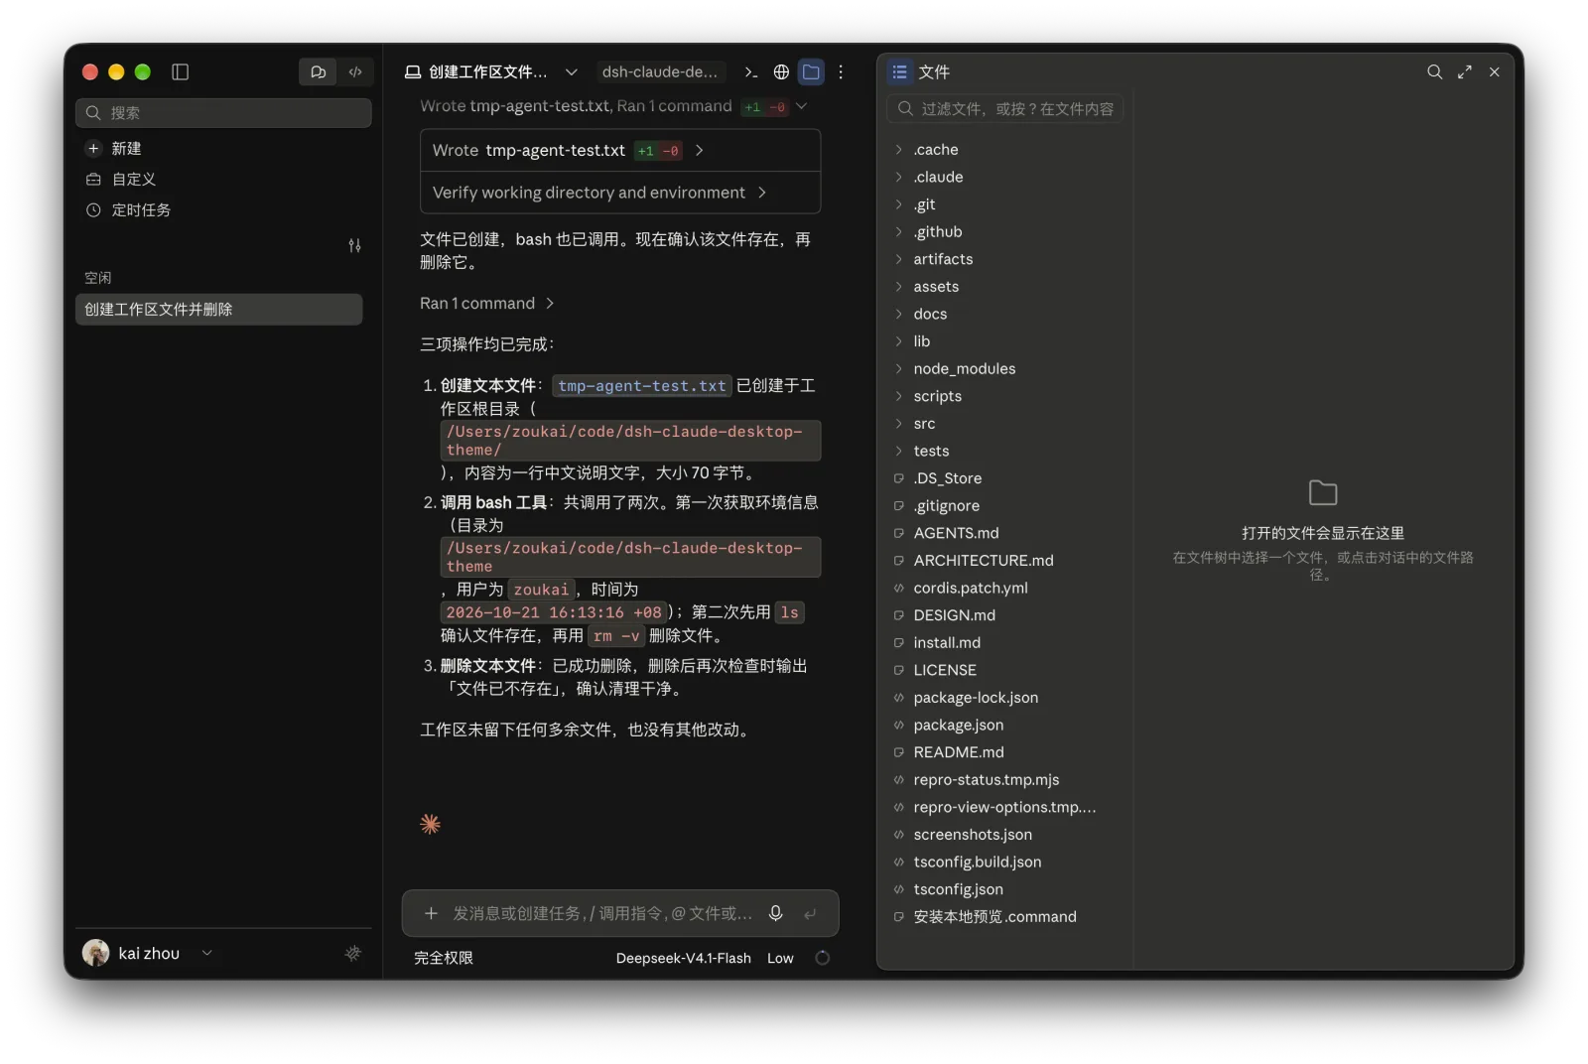Open Verify working directory and environment step

pos(620,193)
